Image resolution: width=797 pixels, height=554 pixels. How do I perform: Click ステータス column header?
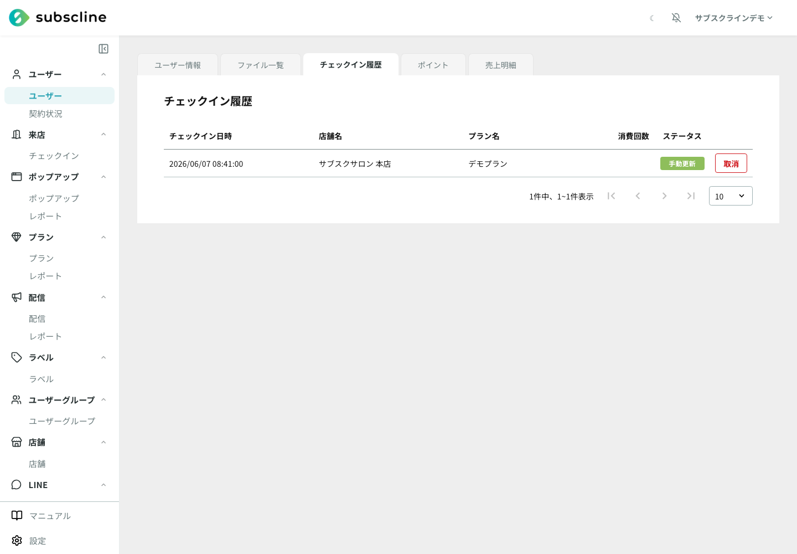[682, 136]
